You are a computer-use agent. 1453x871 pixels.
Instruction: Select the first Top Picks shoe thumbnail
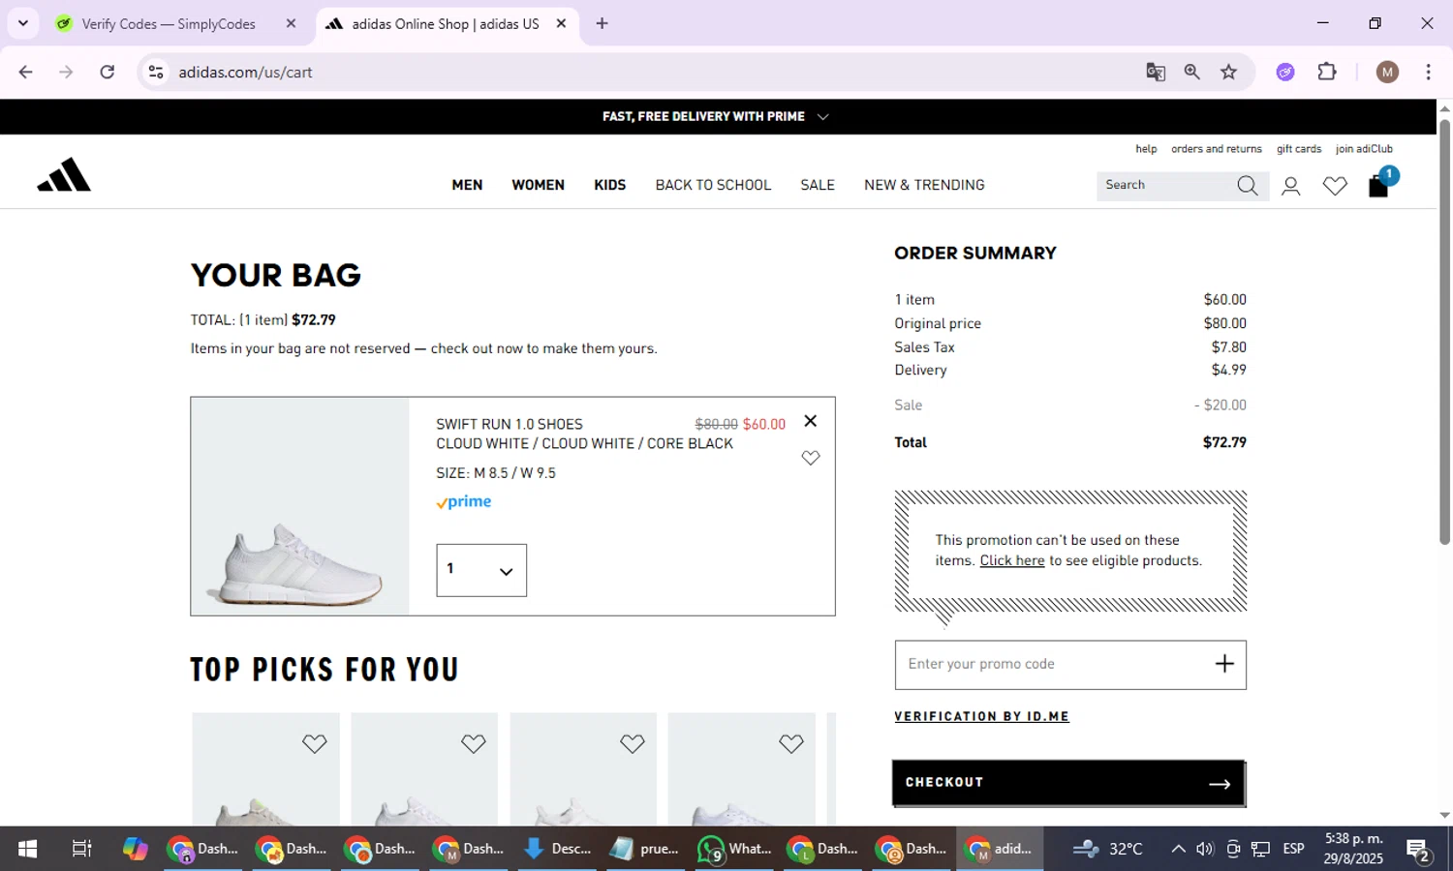266,769
